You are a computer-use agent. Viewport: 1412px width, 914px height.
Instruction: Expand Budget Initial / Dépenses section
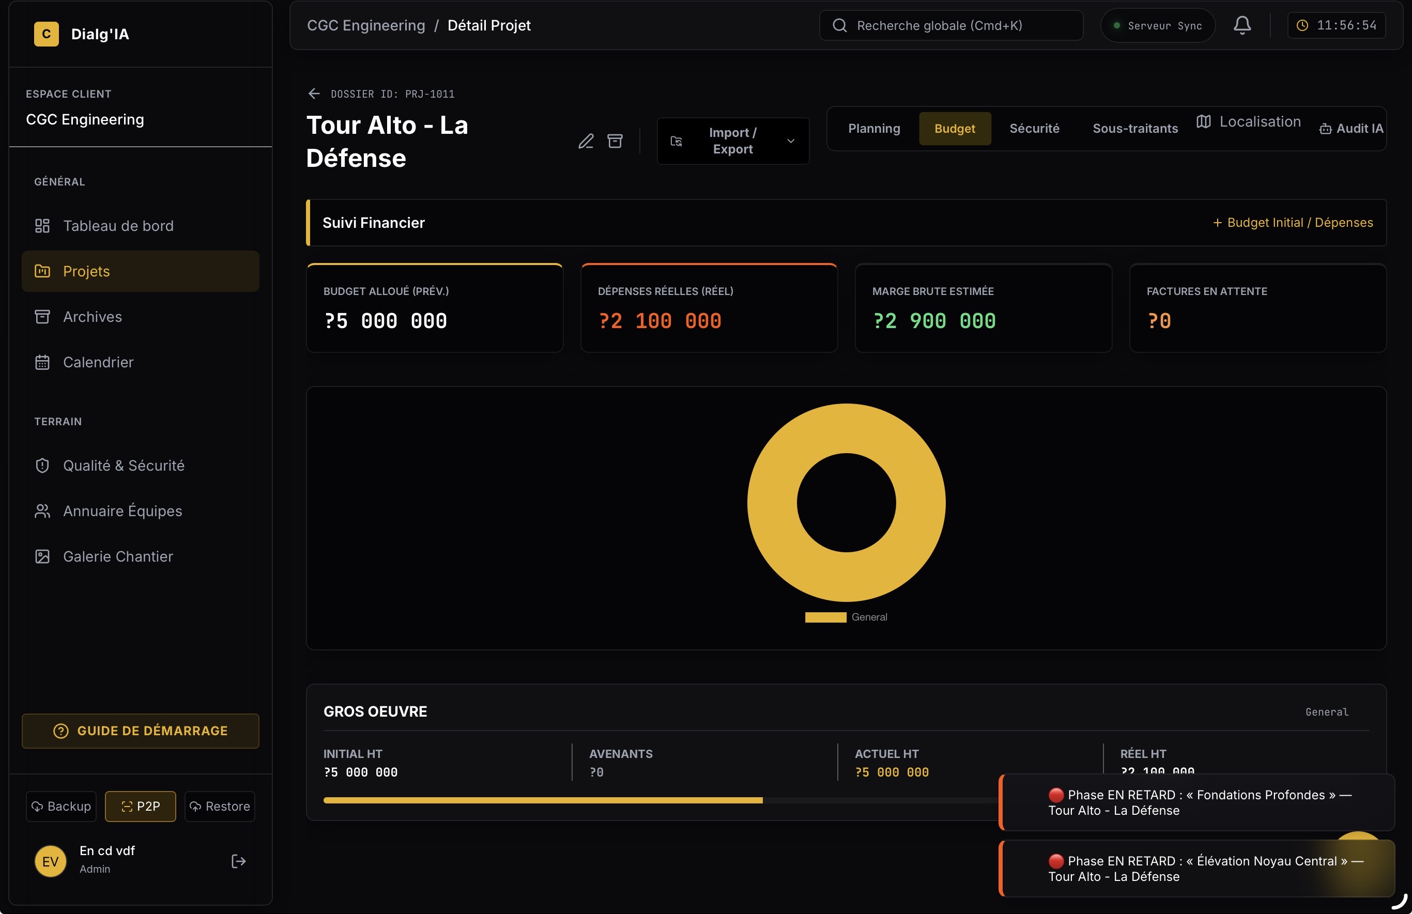(1292, 222)
